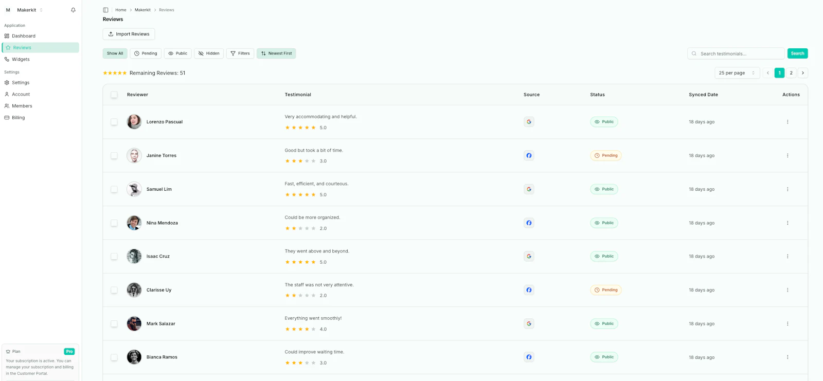The width and height of the screenshot is (823, 381).
Task: Click Pending status badge for Janine Torres
Action: tap(606, 155)
